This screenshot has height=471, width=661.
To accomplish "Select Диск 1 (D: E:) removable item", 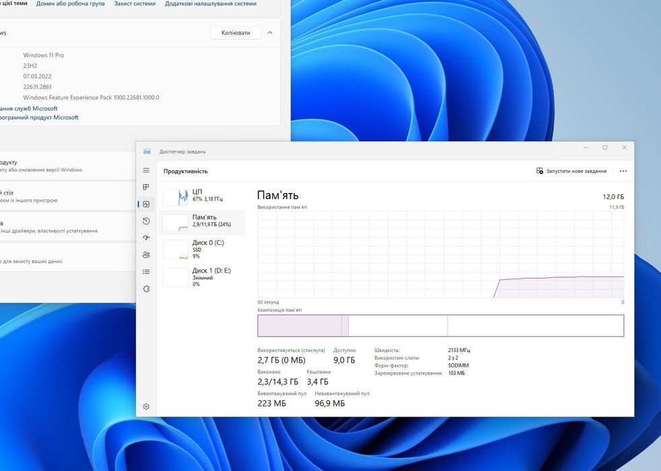I will pos(202,277).
